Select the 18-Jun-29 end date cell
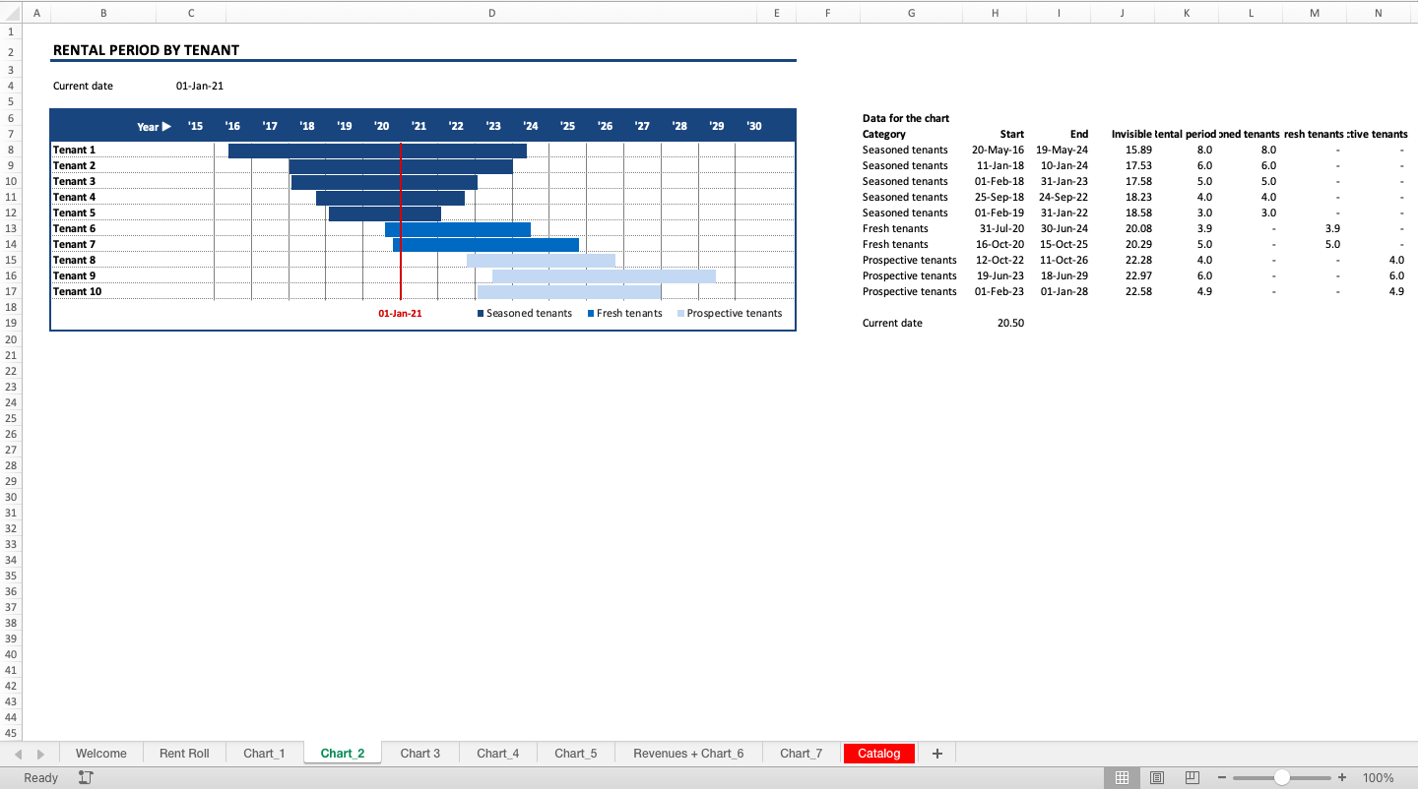 (x=1059, y=275)
